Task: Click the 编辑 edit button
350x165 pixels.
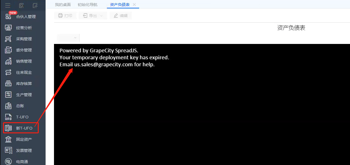Action: (121, 16)
